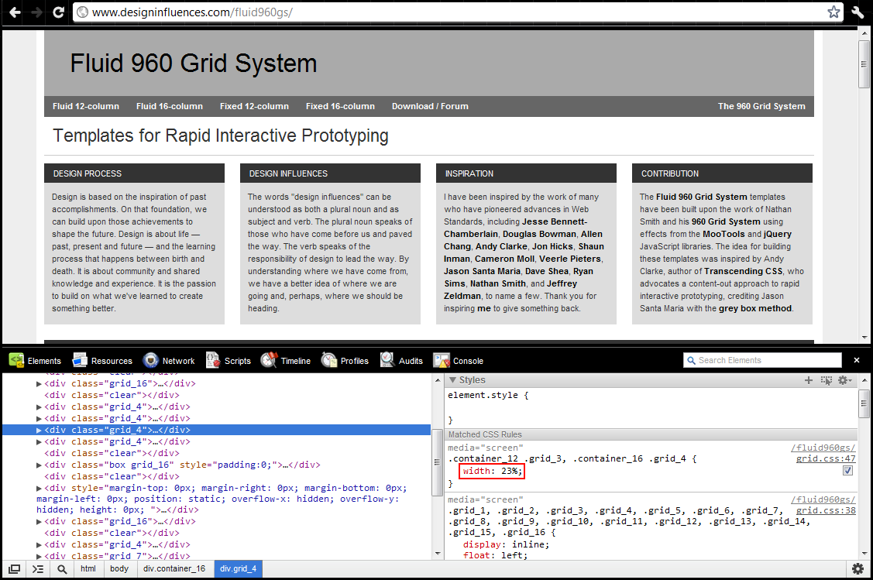Click the page scrollbar up arrow
Image resolution: width=873 pixels, height=580 pixels.
coord(864,34)
